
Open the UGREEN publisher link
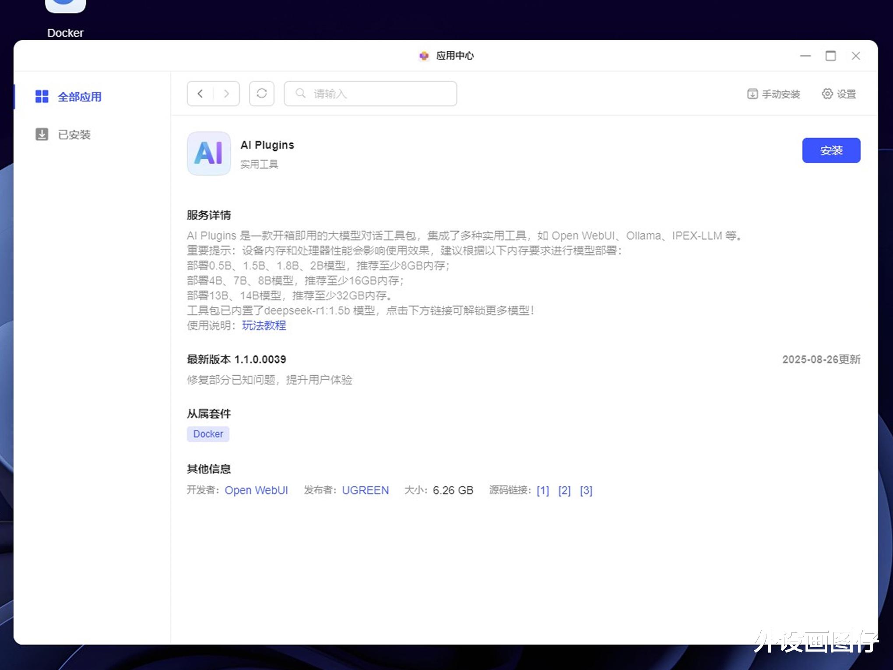click(x=365, y=490)
